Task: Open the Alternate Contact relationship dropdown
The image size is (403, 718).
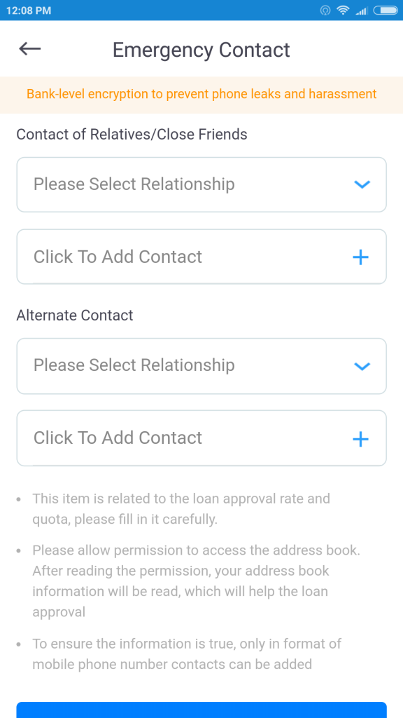Action: point(201,366)
